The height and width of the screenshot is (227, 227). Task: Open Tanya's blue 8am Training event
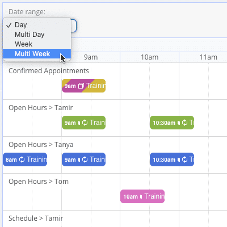(25, 159)
